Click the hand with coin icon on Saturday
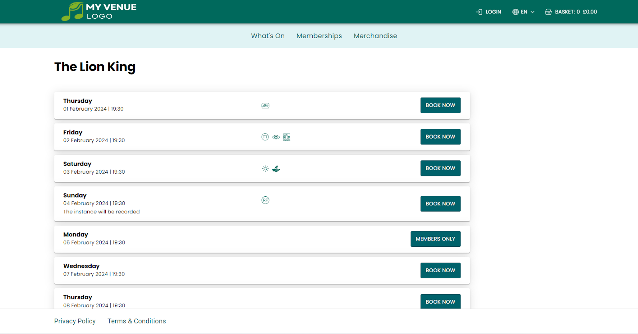The image size is (638, 334). coord(276,169)
